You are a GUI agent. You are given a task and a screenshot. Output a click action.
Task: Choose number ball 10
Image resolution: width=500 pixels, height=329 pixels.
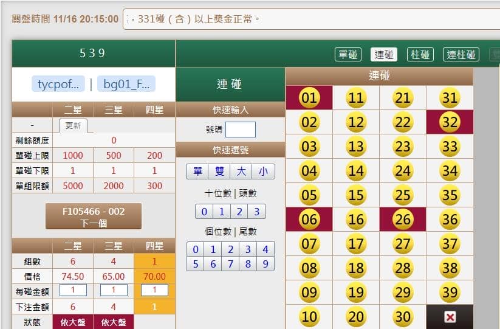(x=309, y=317)
